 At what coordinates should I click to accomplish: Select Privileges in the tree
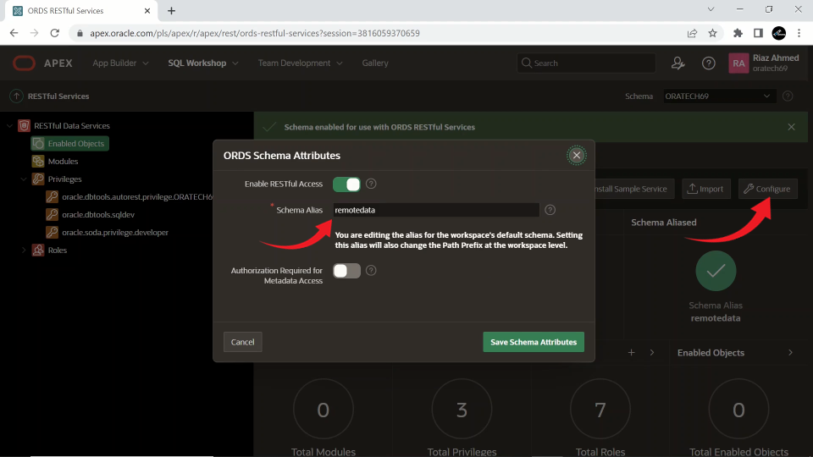65,179
